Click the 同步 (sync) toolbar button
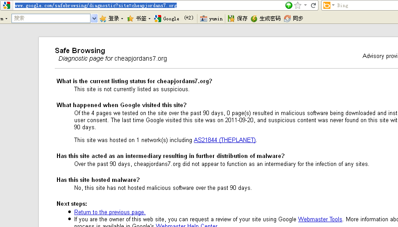 click(x=294, y=19)
